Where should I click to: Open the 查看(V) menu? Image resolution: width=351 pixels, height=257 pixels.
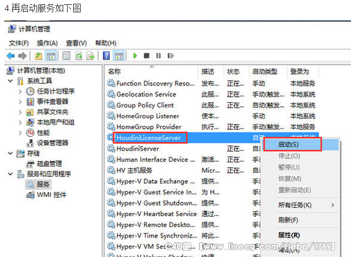click(x=76, y=43)
